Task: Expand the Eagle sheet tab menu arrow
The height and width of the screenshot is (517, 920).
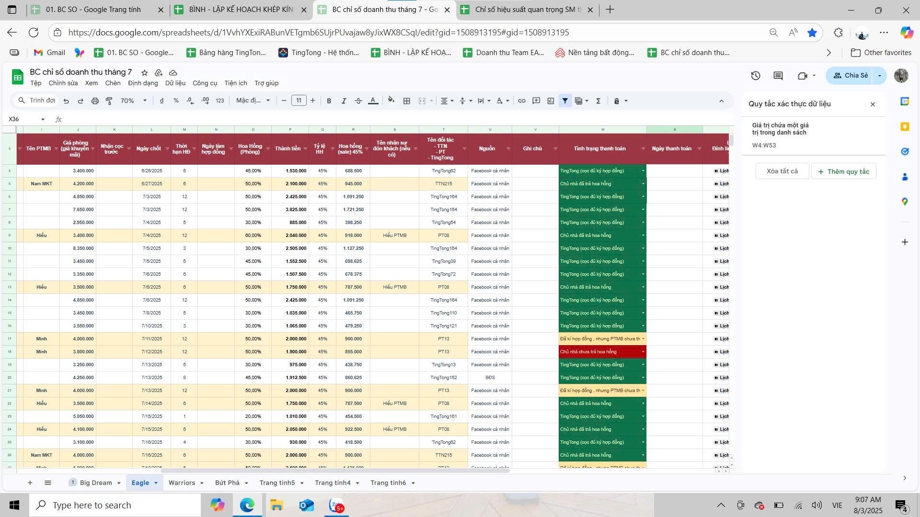Action: point(156,483)
